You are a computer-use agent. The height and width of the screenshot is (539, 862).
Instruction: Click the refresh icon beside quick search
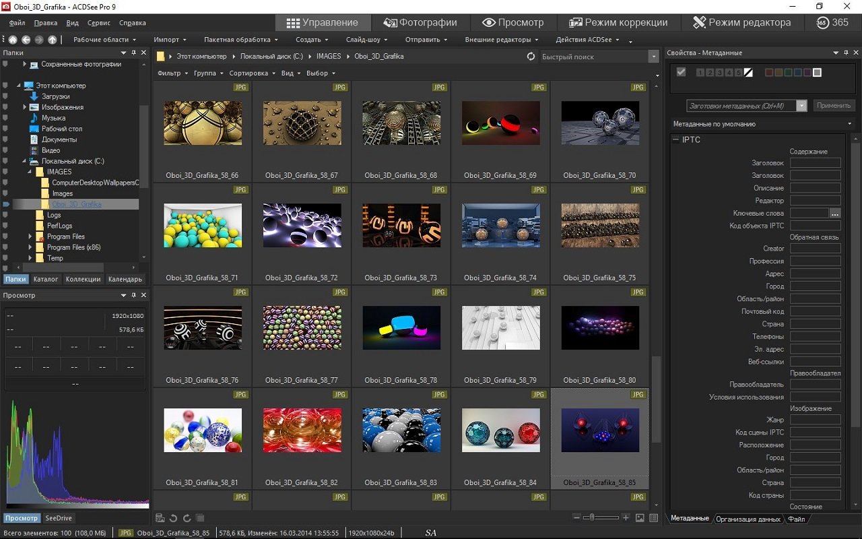[x=531, y=57]
